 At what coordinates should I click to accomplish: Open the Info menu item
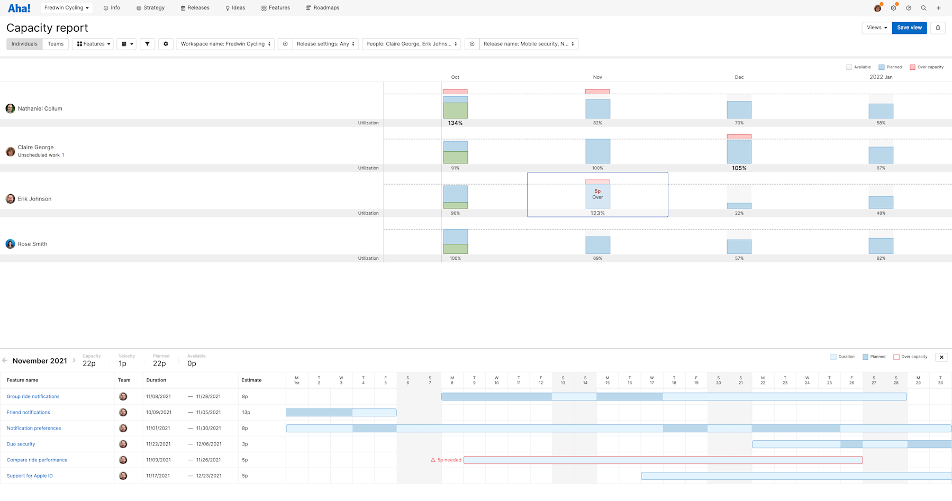[112, 7]
